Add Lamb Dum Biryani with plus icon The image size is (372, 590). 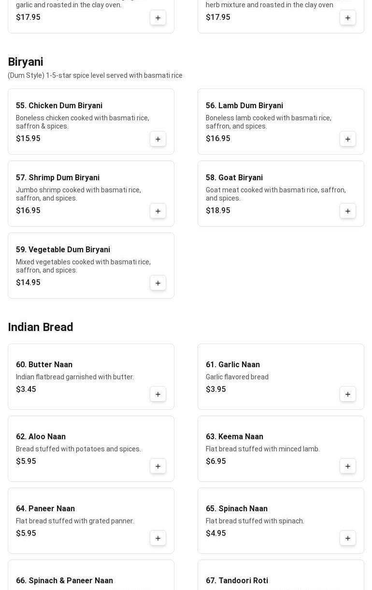click(348, 139)
